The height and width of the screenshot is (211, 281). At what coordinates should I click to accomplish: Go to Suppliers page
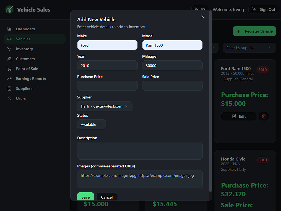tap(35, 89)
